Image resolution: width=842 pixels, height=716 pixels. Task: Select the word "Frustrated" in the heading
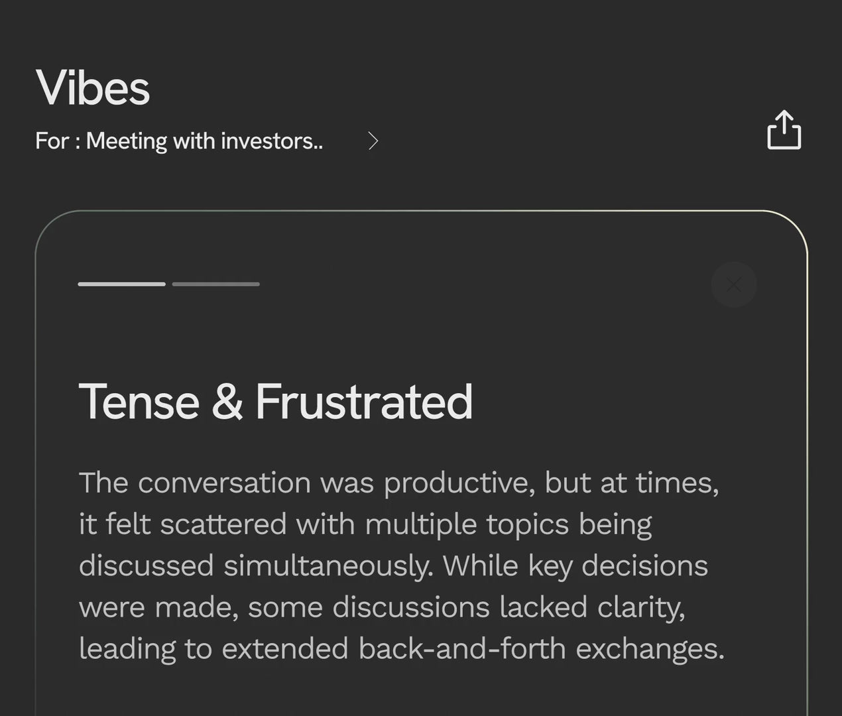coord(364,402)
